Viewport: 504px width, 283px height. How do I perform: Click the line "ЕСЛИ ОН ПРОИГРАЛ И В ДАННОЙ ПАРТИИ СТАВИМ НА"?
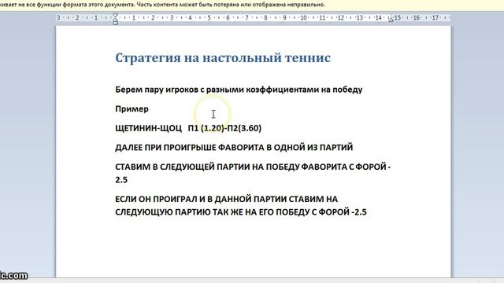coord(226,199)
